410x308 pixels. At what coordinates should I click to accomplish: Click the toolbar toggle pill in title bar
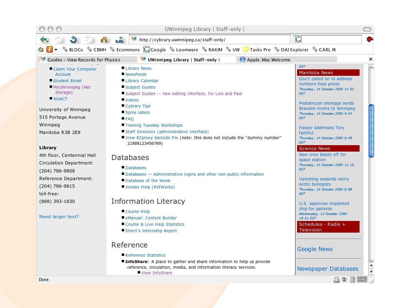pyautogui.click(x=367, y=29)
